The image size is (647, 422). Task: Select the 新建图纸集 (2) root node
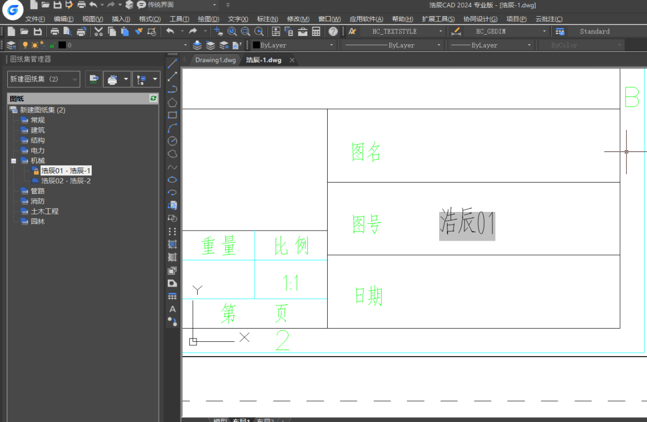43,110
